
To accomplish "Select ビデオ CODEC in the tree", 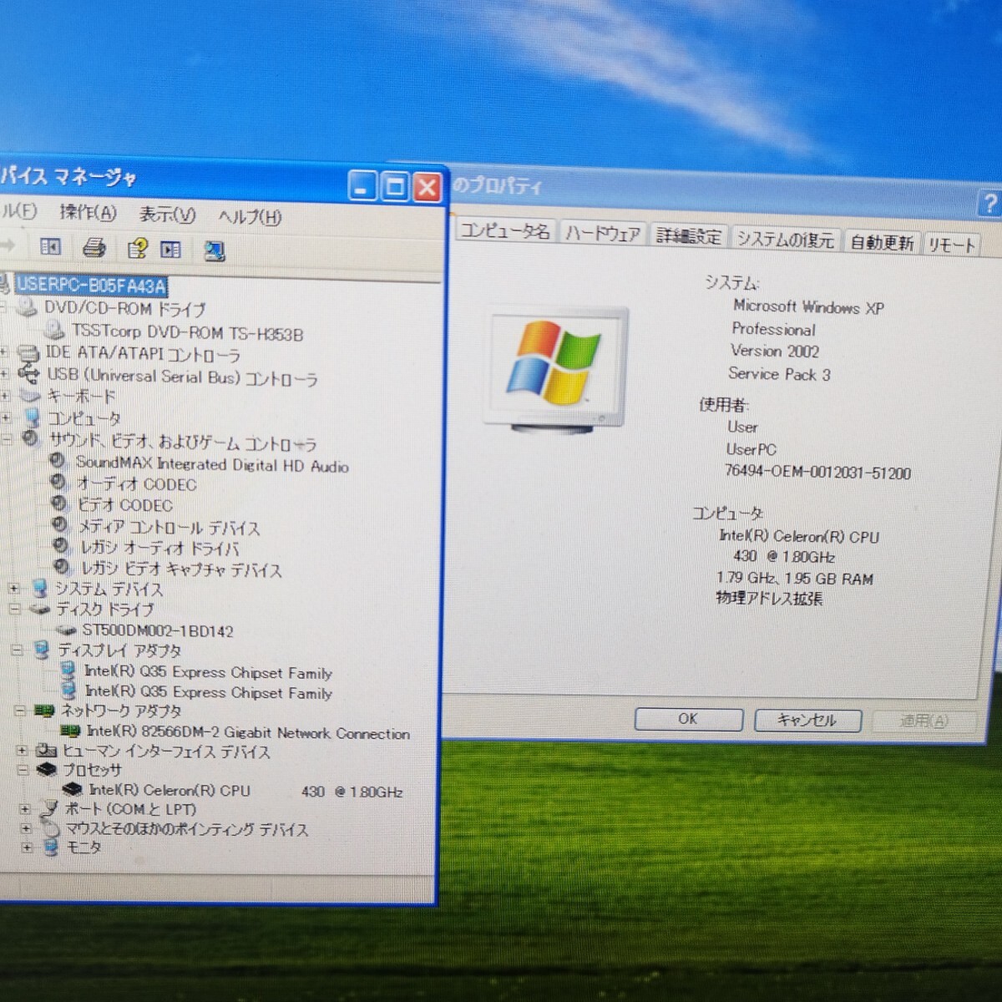I will pyautogui.click(x=124, y=504).
